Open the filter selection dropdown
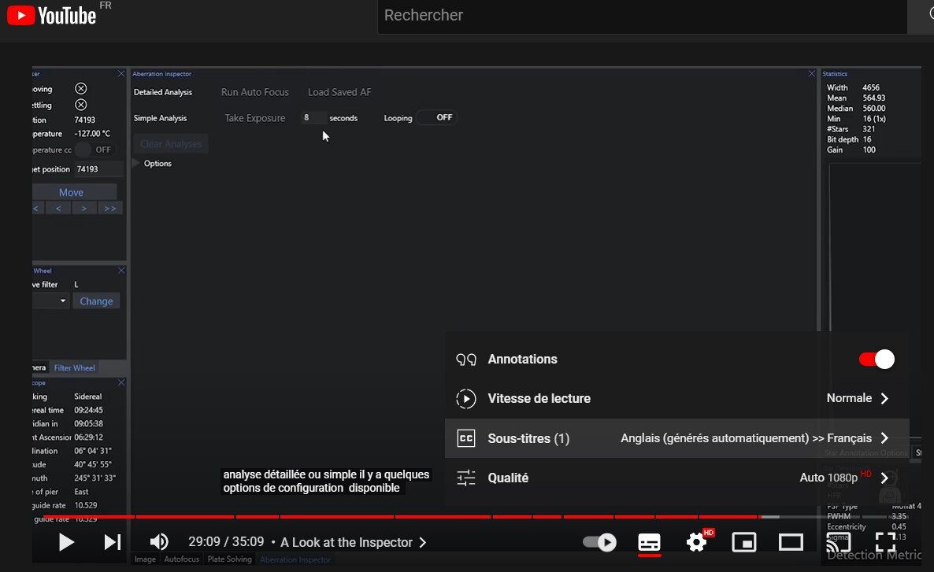This screenshot has height=572, width=934. point(50,301)
